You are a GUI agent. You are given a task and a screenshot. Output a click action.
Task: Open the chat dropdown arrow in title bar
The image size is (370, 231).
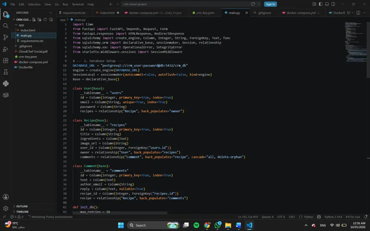click(259, 4)
